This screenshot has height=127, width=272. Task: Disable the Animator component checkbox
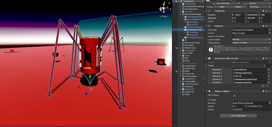click(x=213, y=26)
